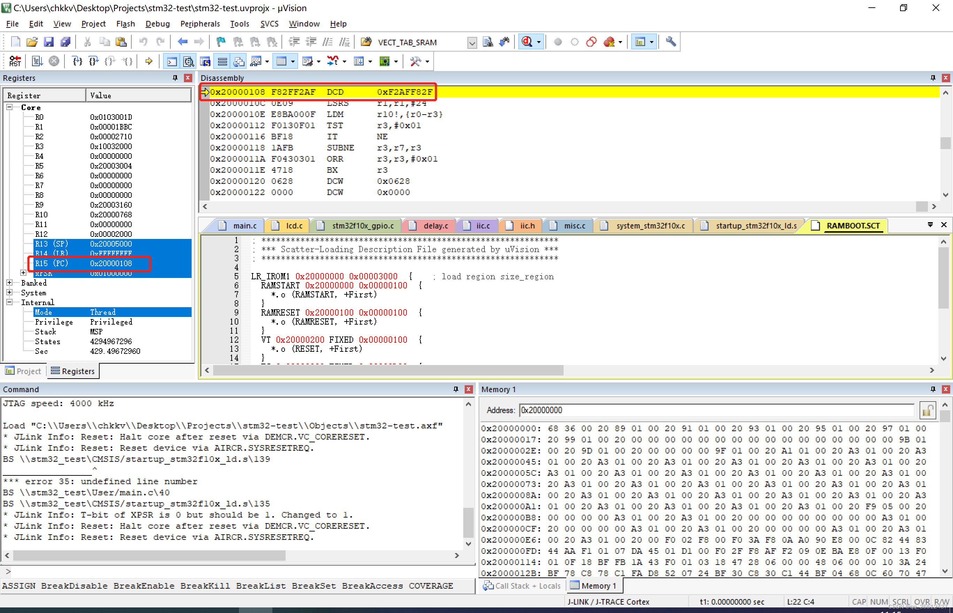Switch to the main.c tab
The width and height of the screenshot is (953, 613).
pos(245,226)
